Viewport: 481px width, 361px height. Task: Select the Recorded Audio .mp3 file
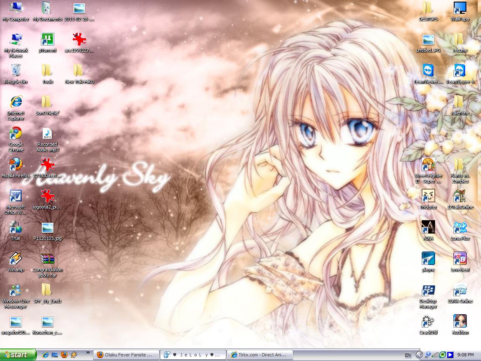[47, 140]
